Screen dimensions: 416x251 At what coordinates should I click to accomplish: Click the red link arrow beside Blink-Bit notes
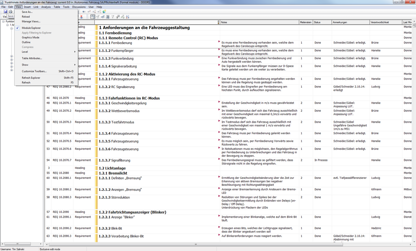point(219,227)
